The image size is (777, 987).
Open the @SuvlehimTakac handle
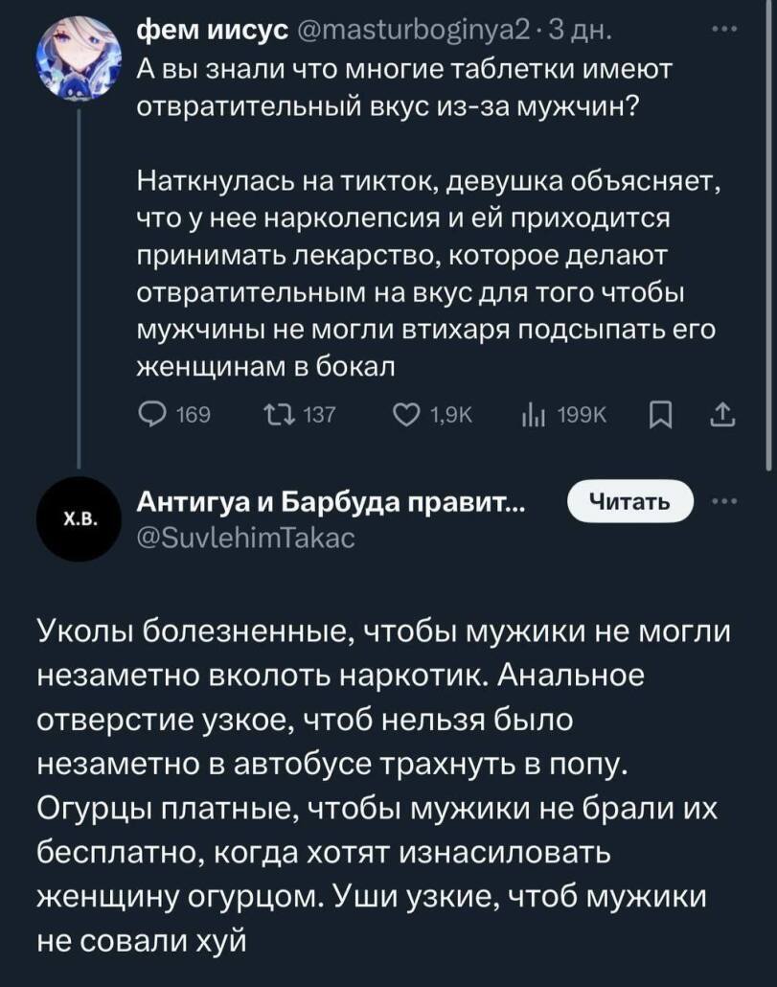pyautogui.click(x=246, y=539)
